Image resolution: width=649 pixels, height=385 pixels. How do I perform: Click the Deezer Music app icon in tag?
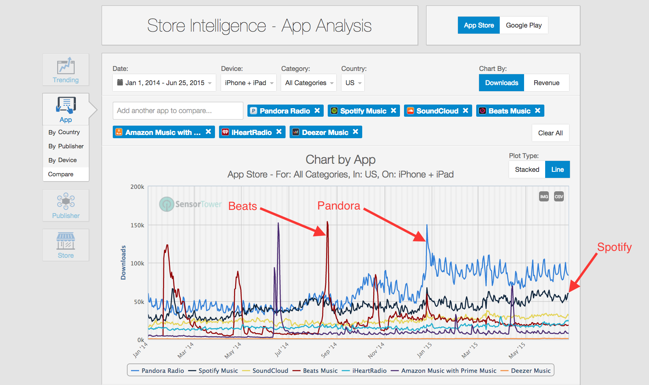(x=296, y=132)
